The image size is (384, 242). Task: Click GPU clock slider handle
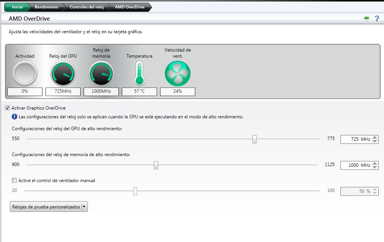254,139
